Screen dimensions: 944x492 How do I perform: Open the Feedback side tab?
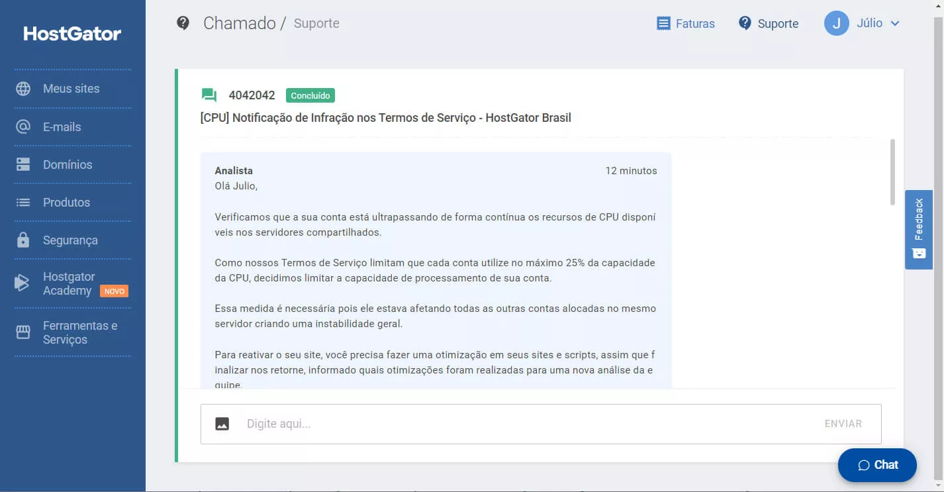coord(919,230)
